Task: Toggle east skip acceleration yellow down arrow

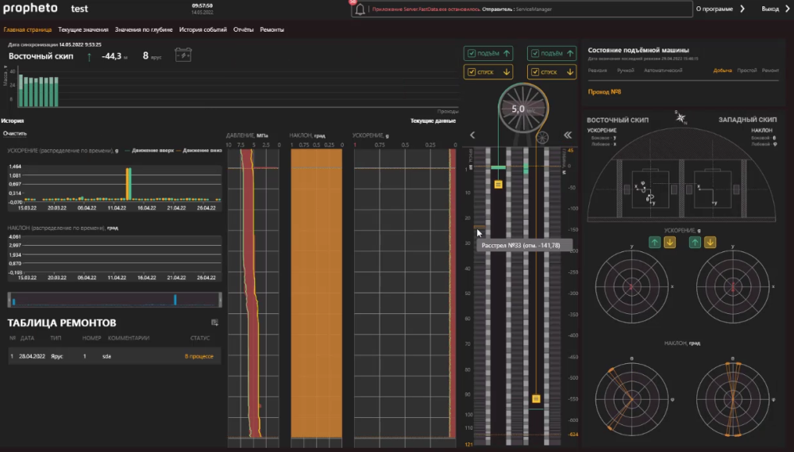Action: point(669,243)
